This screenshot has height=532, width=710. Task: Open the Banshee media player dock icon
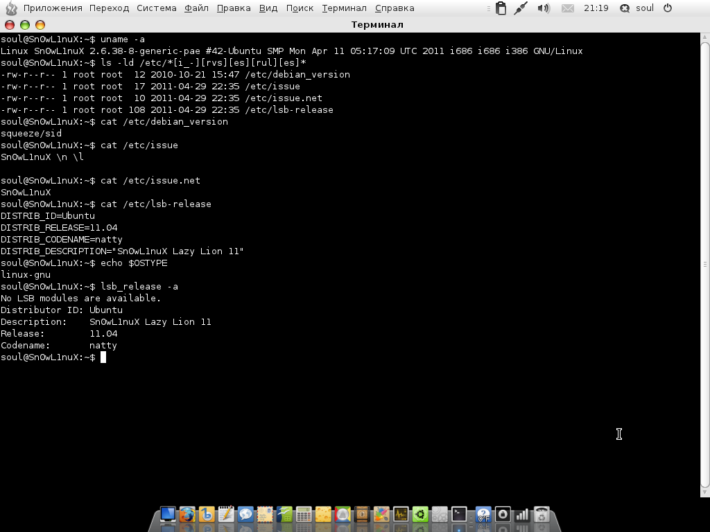click(207, 515)
